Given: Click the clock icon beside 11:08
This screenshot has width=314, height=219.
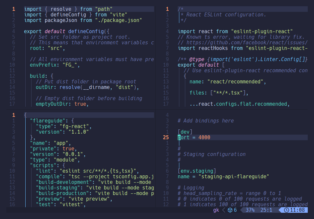Looking at the screenshot, I should click(286, 210).
